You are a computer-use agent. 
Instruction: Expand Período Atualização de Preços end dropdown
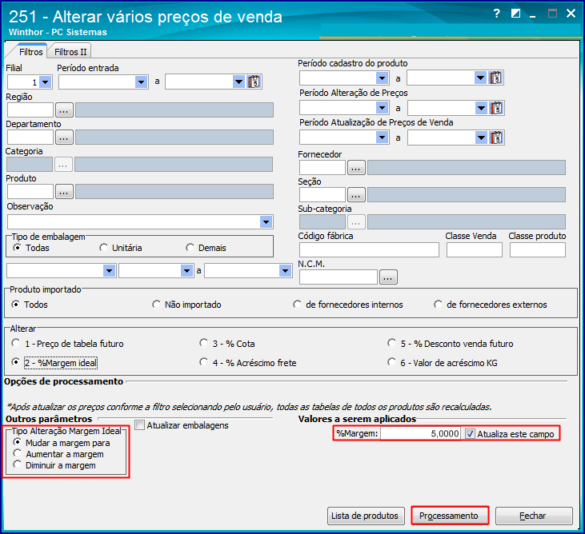481,137
